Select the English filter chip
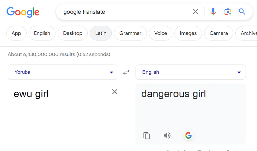This screenshot has height=151, width=257. click(x=42, y=33)
